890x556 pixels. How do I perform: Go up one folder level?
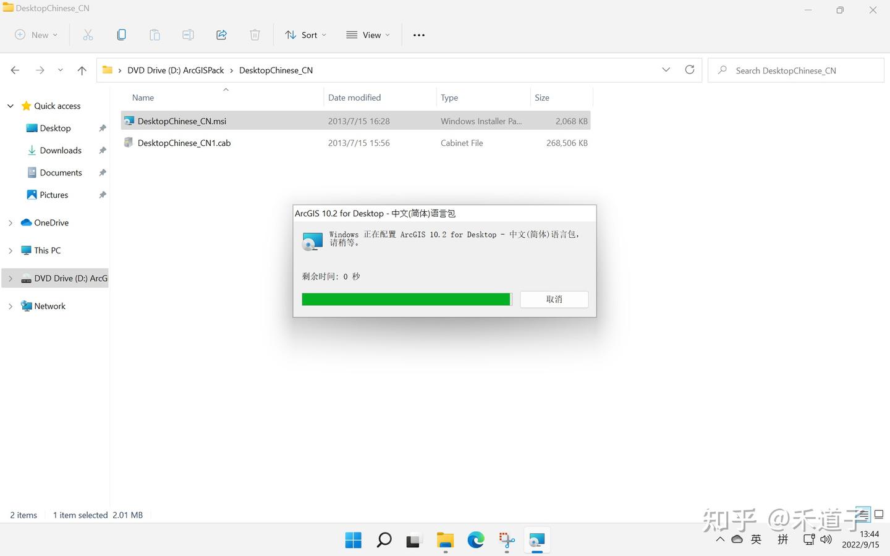pos(82,70)
